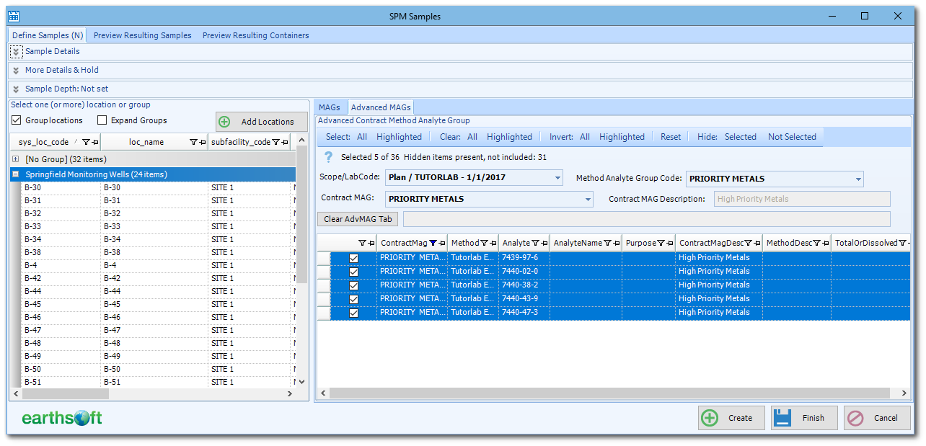This screenshot has width=926, height=446.
Task: Expand the [No Group] tree item
Action: pos(15,159)
